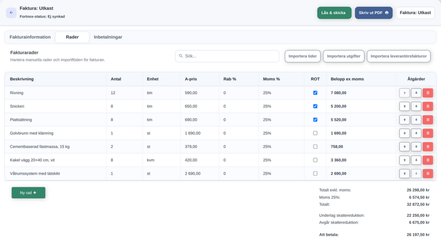Screen dimensions: 441x243
Task: Select the Rader tab
Action: click(x=72, y=37)
